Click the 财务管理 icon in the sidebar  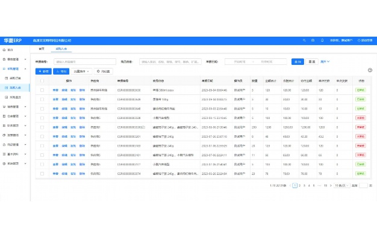4,126
